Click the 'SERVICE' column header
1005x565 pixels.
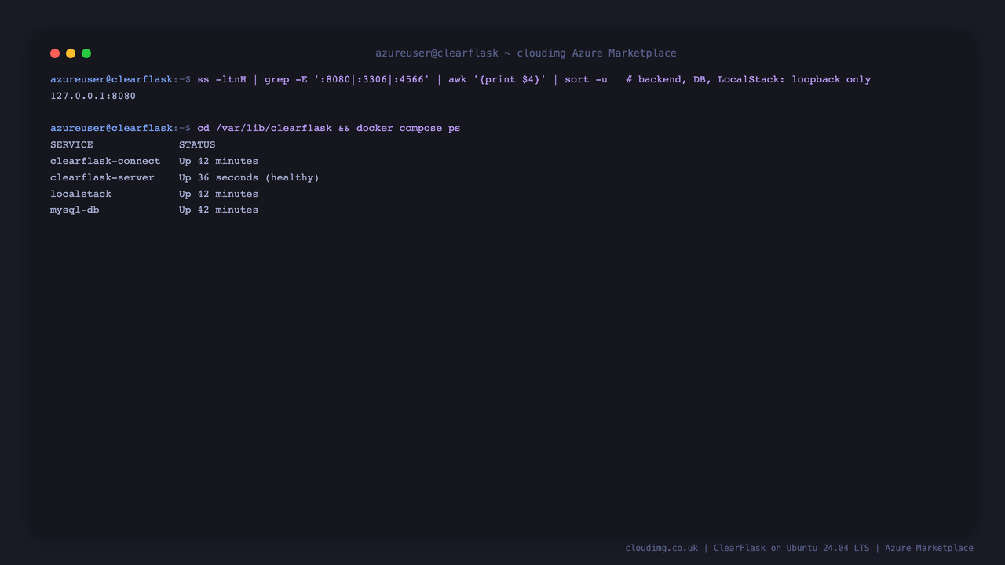[71, 144]
